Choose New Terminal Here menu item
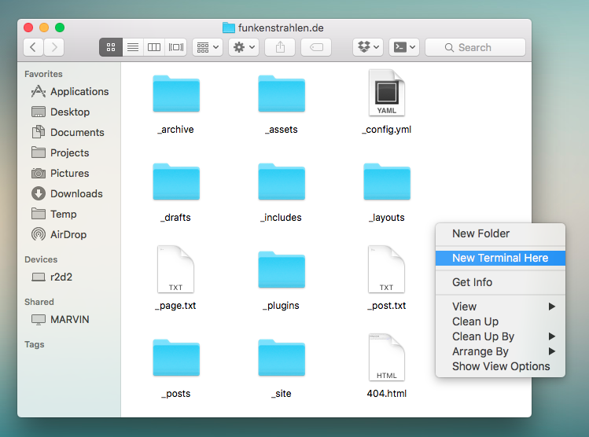This screenshot has height=437, width=589. (500, 258)
